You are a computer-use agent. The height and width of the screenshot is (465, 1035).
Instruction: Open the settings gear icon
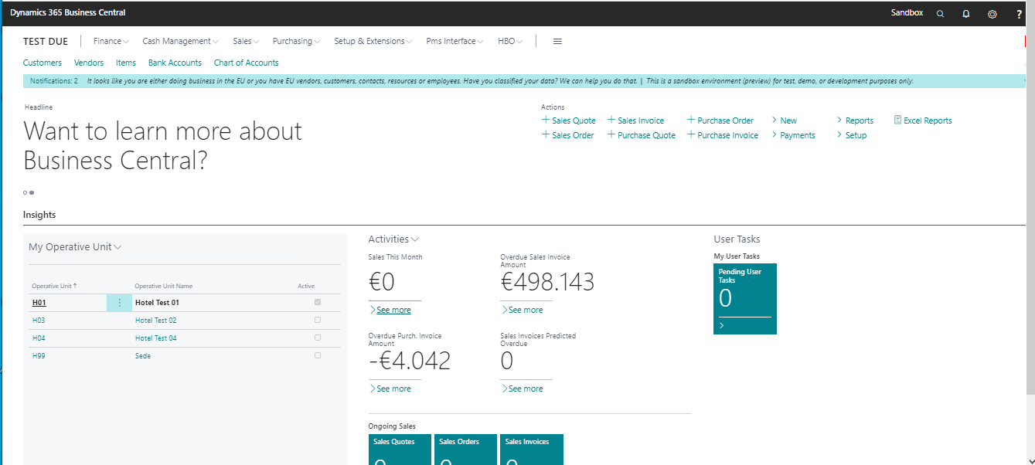pos(992,14)
